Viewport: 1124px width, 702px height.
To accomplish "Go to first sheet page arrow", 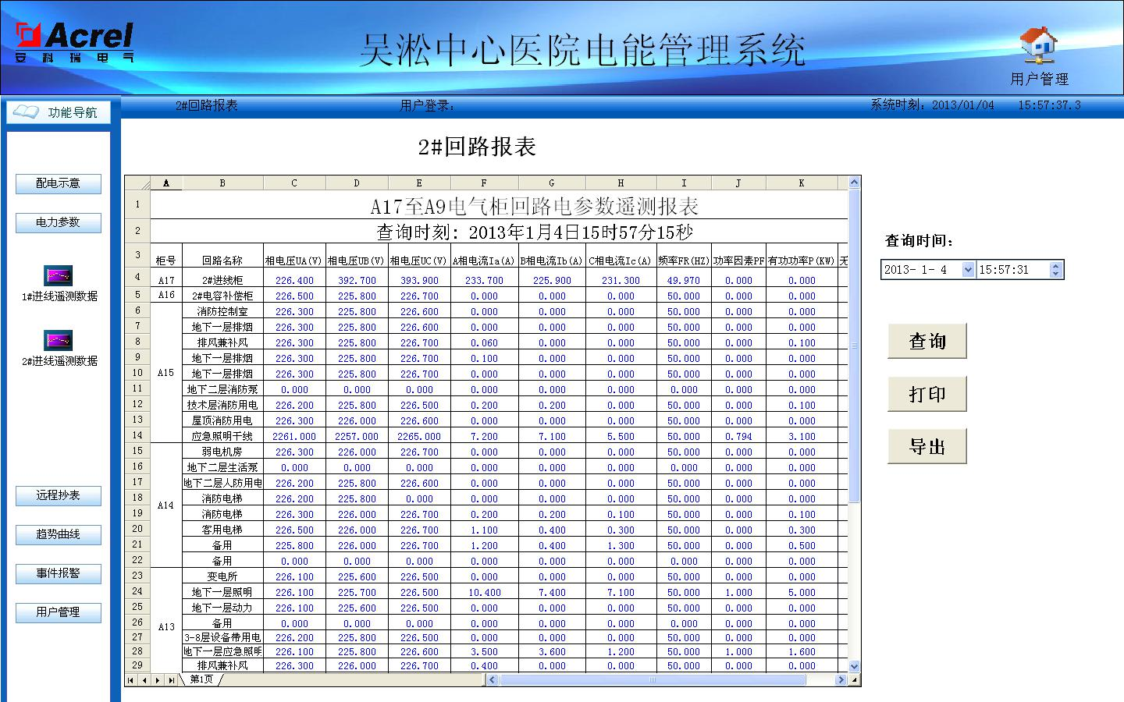I will click(131, 680).
